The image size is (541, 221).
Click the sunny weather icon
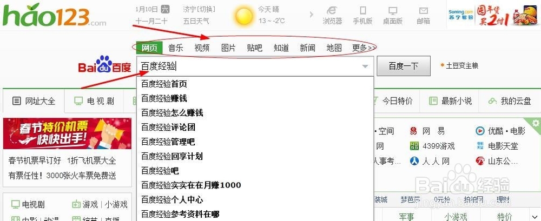244,16
